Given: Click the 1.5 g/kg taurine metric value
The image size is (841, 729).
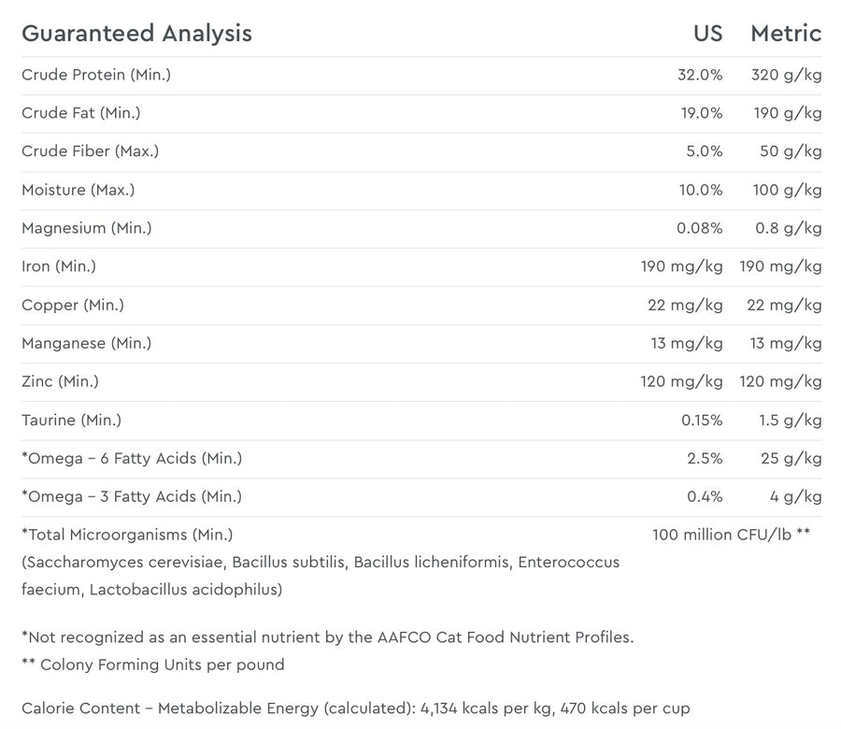Looking at the screenshot, I should (790, 420).
